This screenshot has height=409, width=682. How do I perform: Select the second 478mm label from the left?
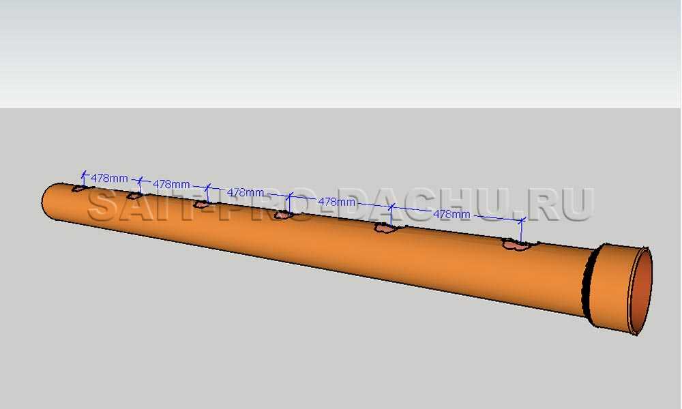(x=171, y=184)
